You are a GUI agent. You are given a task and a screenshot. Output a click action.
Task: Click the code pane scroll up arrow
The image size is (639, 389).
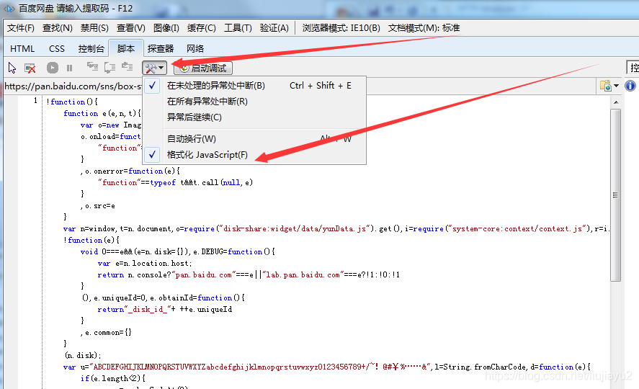[616, 102]
